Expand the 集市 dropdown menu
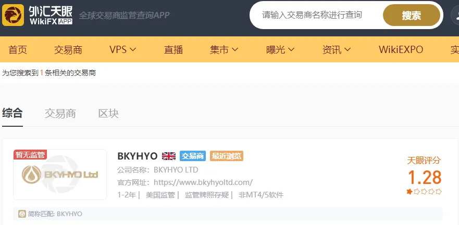 224,49
